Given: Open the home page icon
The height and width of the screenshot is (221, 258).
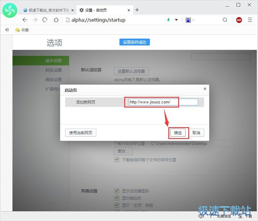Looking at the screenshot, I should click(56, 20).
